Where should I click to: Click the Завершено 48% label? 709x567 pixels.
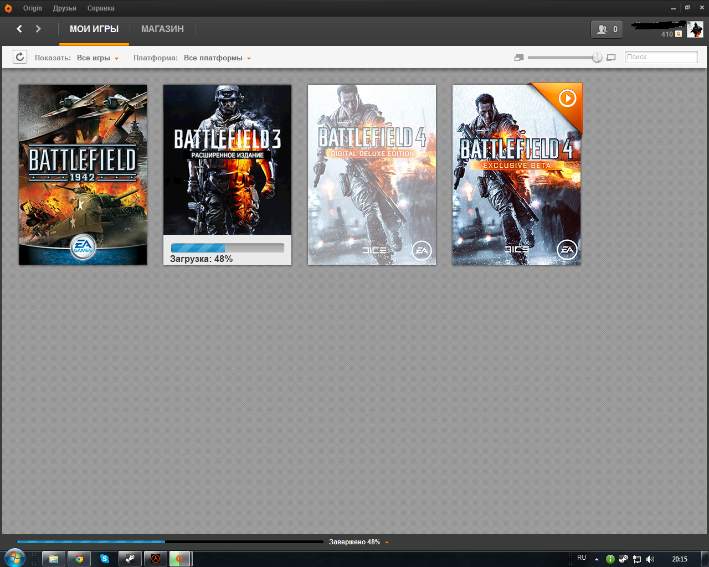(354, 542)
